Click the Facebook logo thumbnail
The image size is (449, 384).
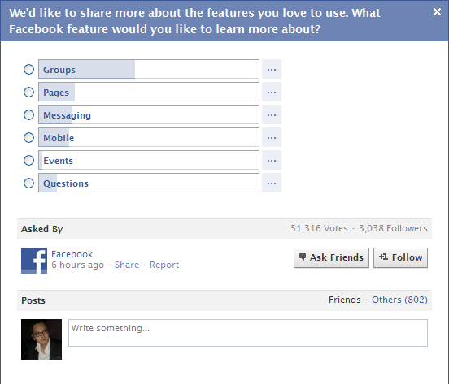click(34, 261)
